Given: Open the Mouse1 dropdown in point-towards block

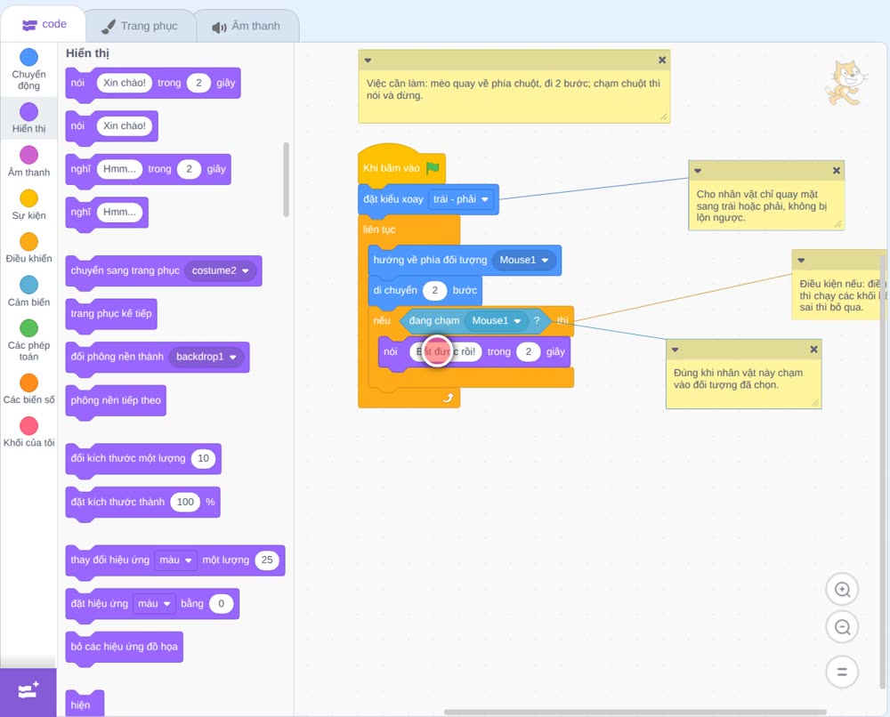Looking at the screenshot, I should pyautogui.click(x=524, y=260).
